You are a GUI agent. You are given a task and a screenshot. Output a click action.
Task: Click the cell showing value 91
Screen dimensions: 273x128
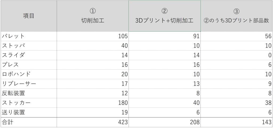tap(164, 36)
